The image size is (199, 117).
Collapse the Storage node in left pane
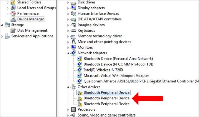pos(2,25)
